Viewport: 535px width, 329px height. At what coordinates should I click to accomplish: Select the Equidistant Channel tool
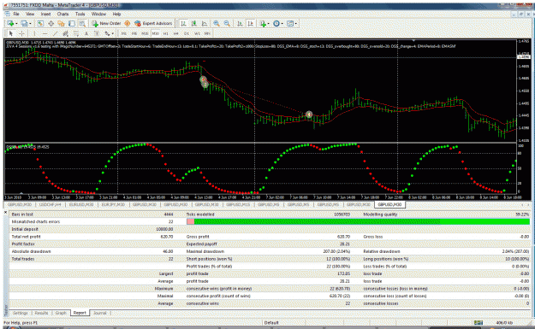tap(66, 33)
